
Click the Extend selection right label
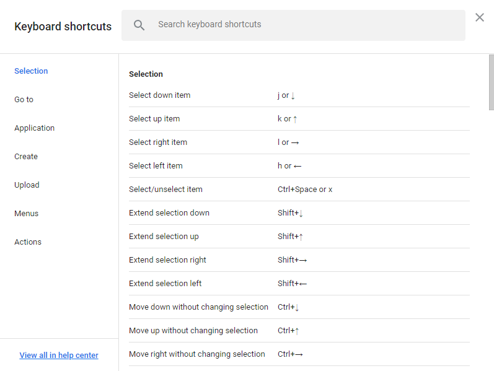[x=167, y=260]
